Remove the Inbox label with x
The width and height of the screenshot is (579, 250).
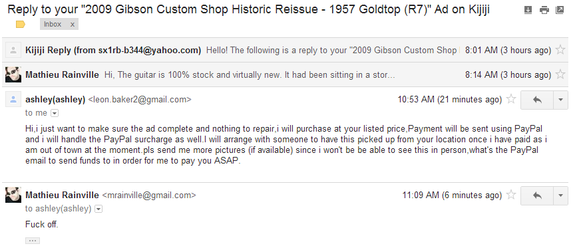coord(73,25)
